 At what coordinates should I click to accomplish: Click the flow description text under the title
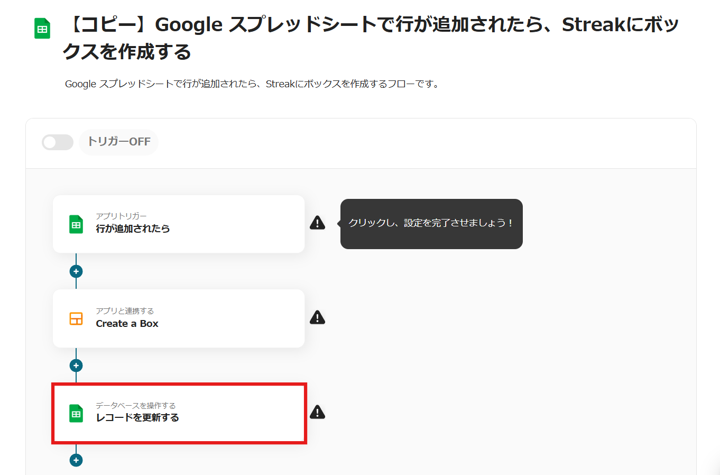[x=253, y=84]
